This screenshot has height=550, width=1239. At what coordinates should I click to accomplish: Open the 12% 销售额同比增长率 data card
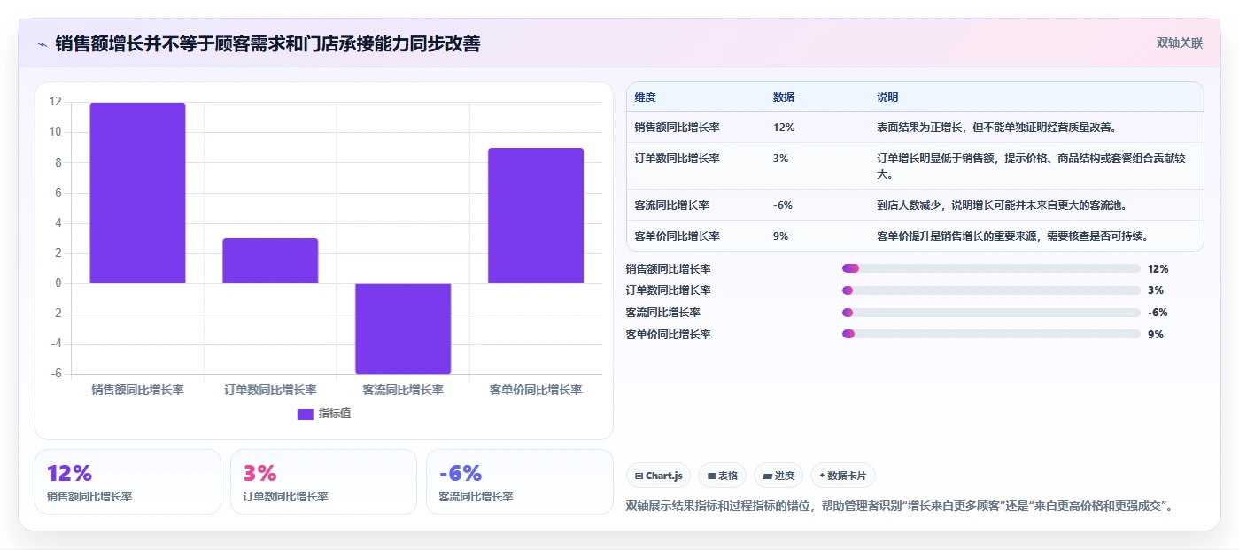coord(128,482)
